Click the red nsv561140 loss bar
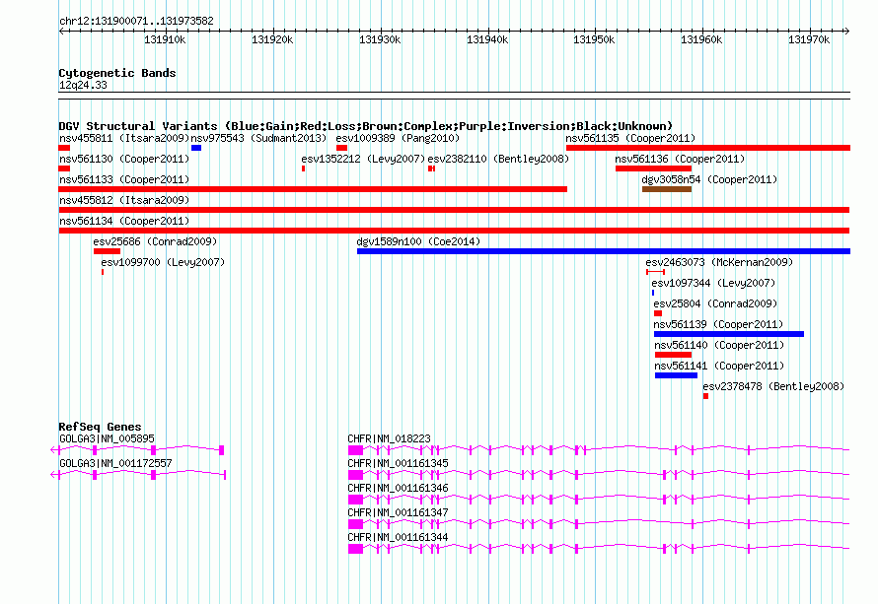 pyautogui.click(x=673, y=355)
